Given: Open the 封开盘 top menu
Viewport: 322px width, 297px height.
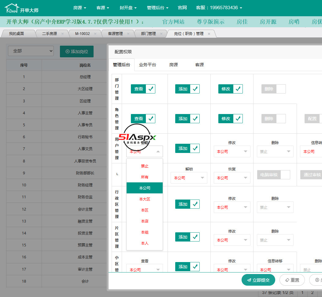Looking at the screenshot, I should click(128, 8).
